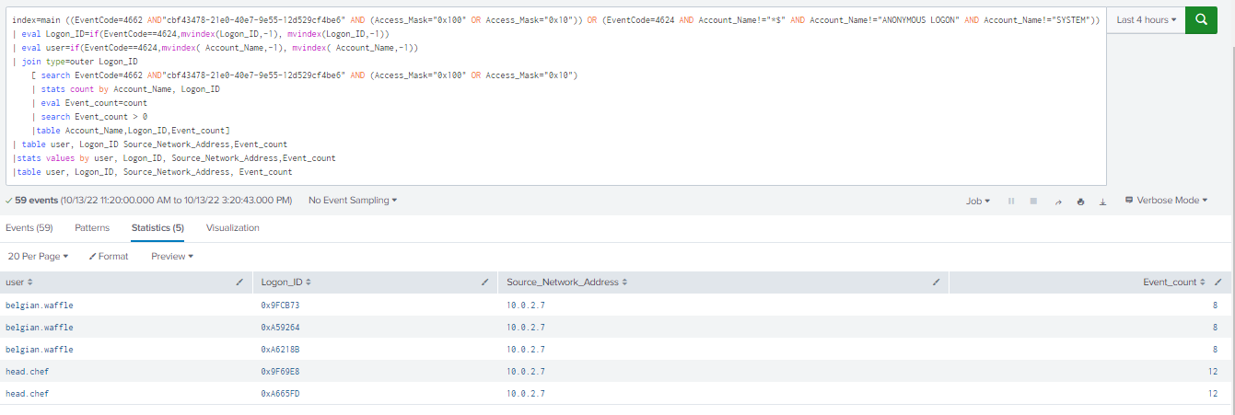Open the Preview dropdown
The height and width of the screenshot is (415, 1235).
(x=172, y=257)
